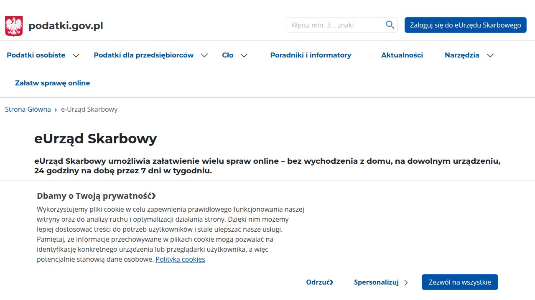This screenshot has height=300, width=535.
Task: Expand the Cło menu chevron
Action: click(244, 55)
